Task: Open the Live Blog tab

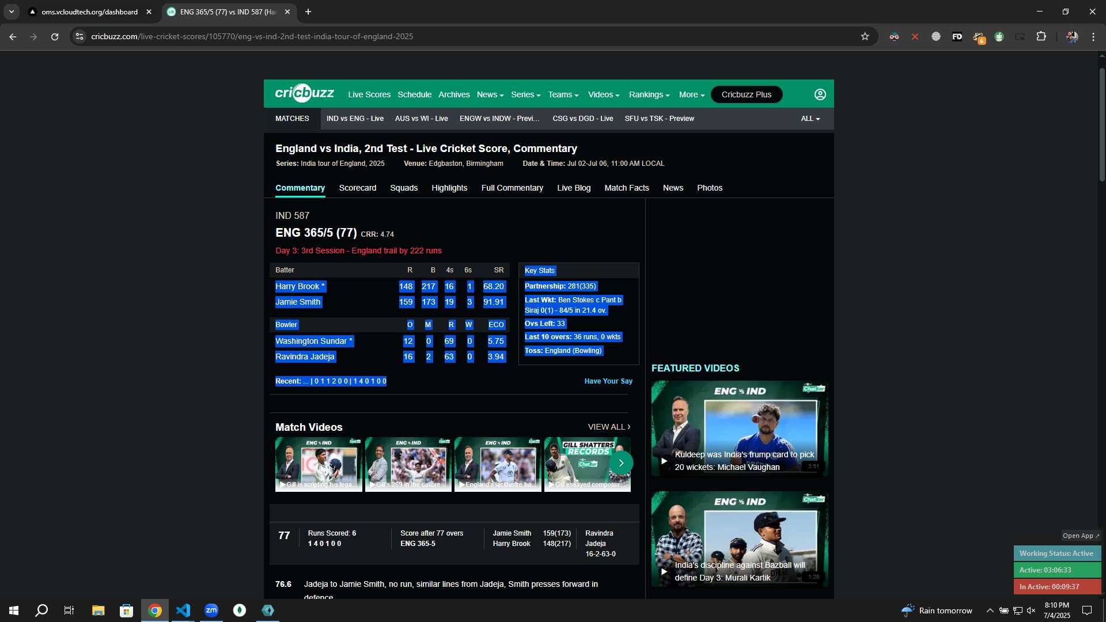Action: click(574, 188)
